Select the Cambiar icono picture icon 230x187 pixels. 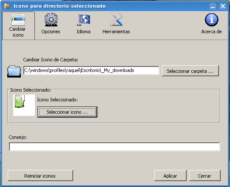(18, 20)
